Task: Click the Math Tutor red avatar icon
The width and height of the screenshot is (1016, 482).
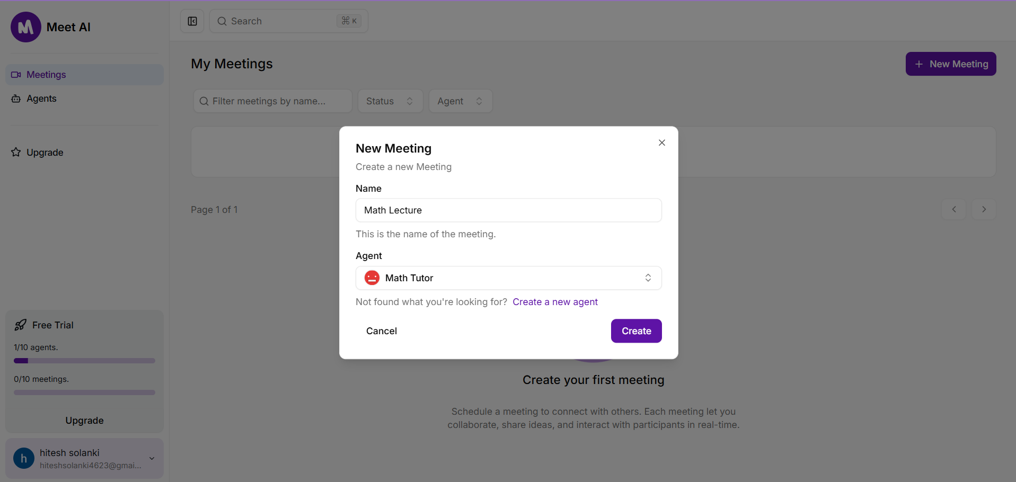Action: click(372, 278)
